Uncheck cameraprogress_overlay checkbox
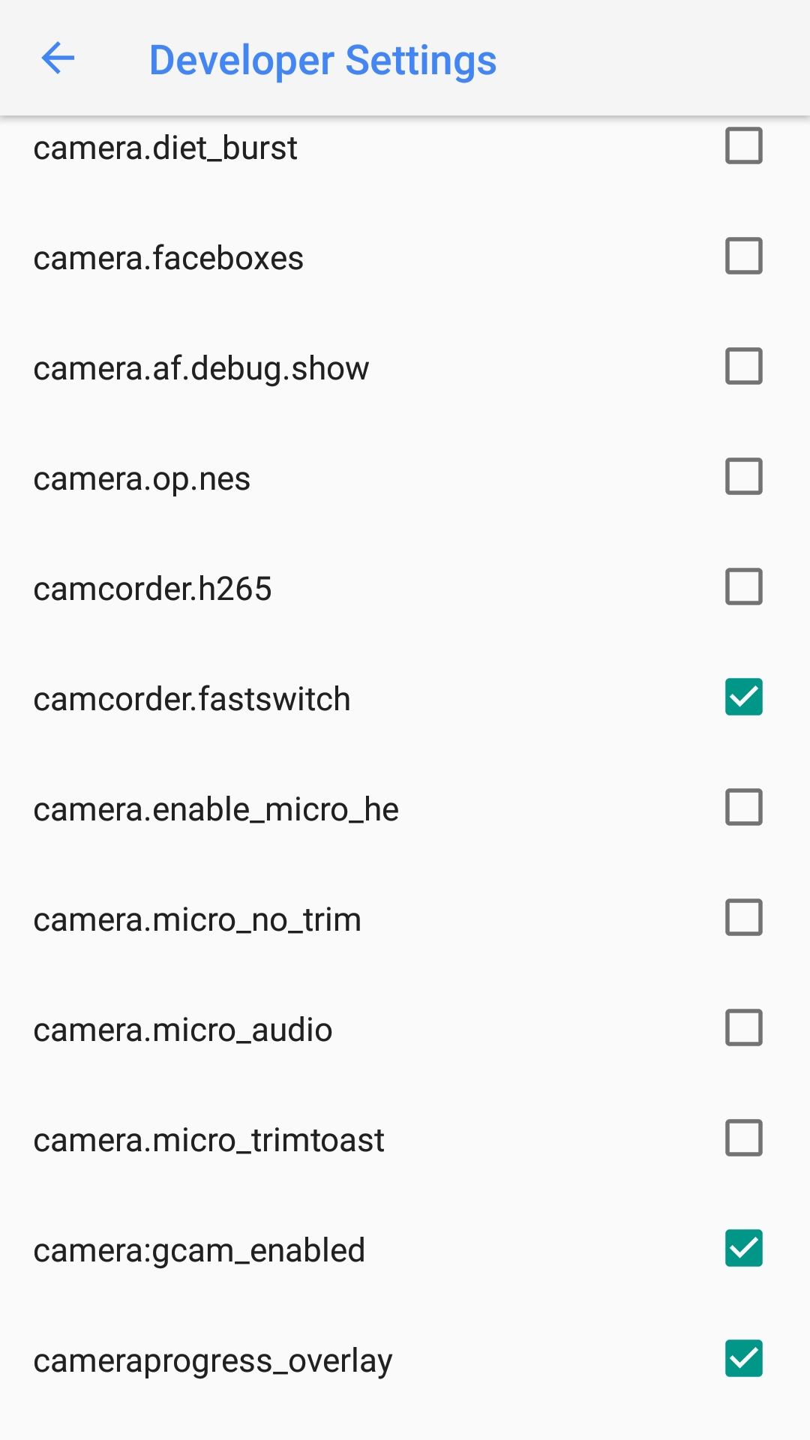810x1440 pixels. click(743, 1358)
